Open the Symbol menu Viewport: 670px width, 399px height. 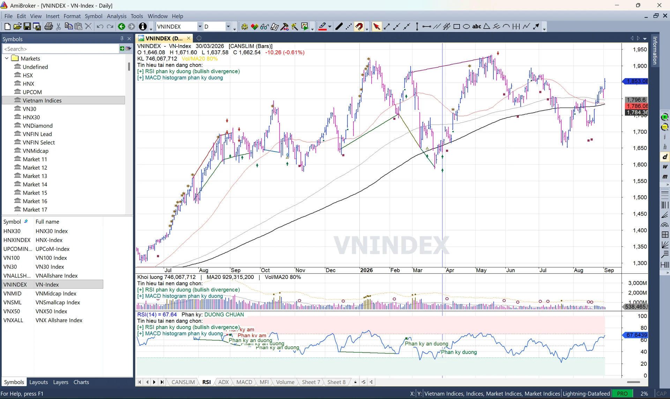(x=93, y=16)
